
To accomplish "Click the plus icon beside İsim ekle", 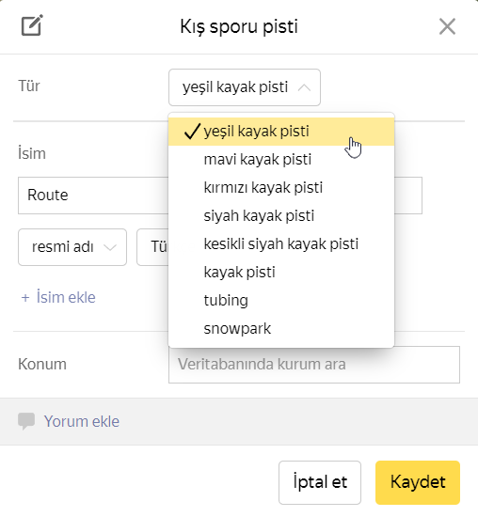I will tap(25, 298).
